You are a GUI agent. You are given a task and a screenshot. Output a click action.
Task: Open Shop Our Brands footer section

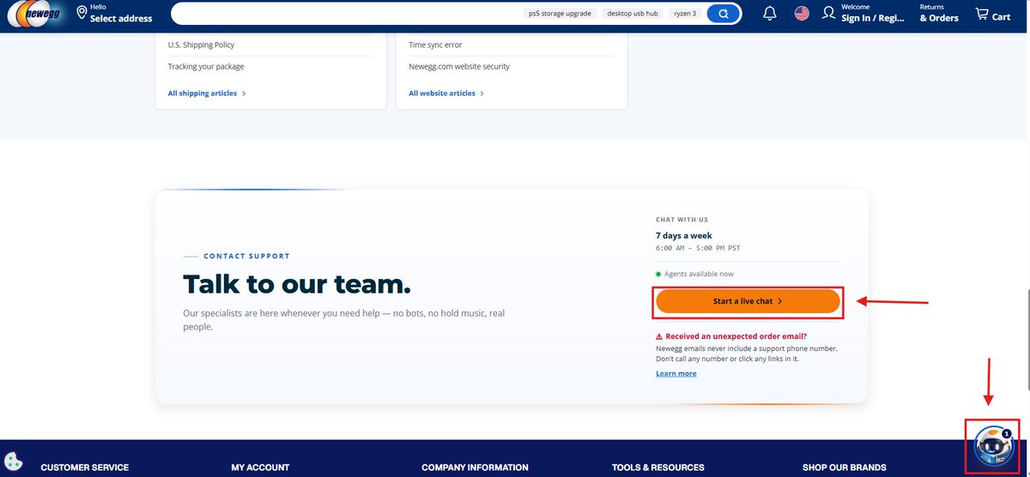pyautogui.click(x=845, y=468)
